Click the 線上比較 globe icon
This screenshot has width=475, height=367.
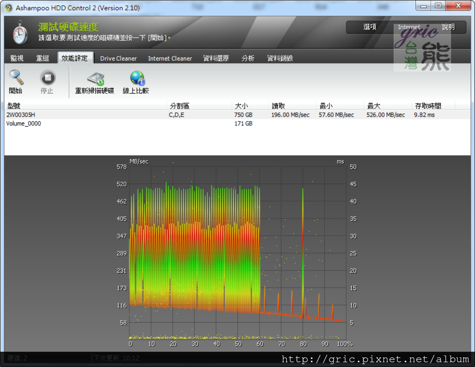click(x=137, y=78)
